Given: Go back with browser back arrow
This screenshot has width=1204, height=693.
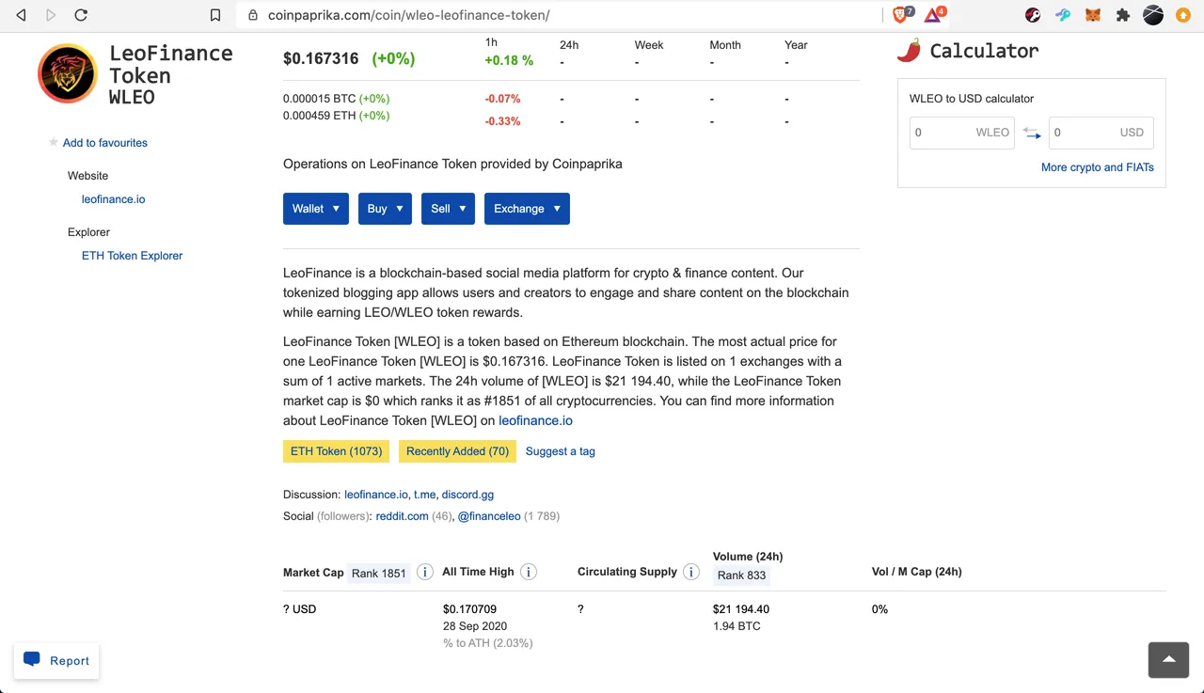Looking at the screenshot, I should click(22, 15).
